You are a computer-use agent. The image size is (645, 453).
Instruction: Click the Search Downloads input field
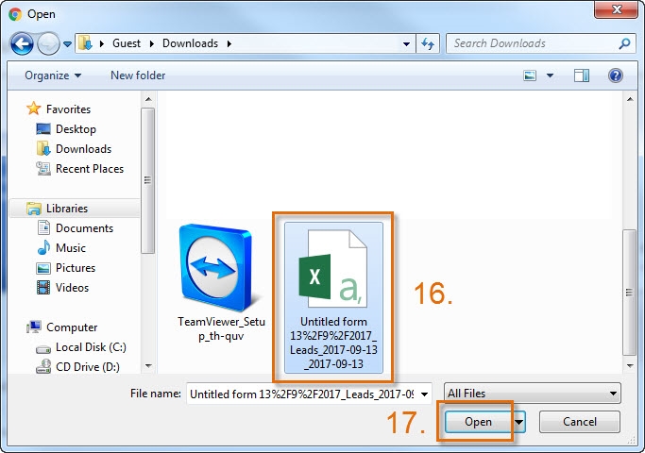[532, 43]
